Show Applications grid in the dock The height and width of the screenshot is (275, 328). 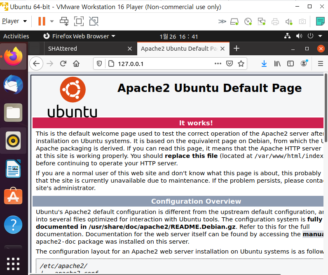pos(13,264)
